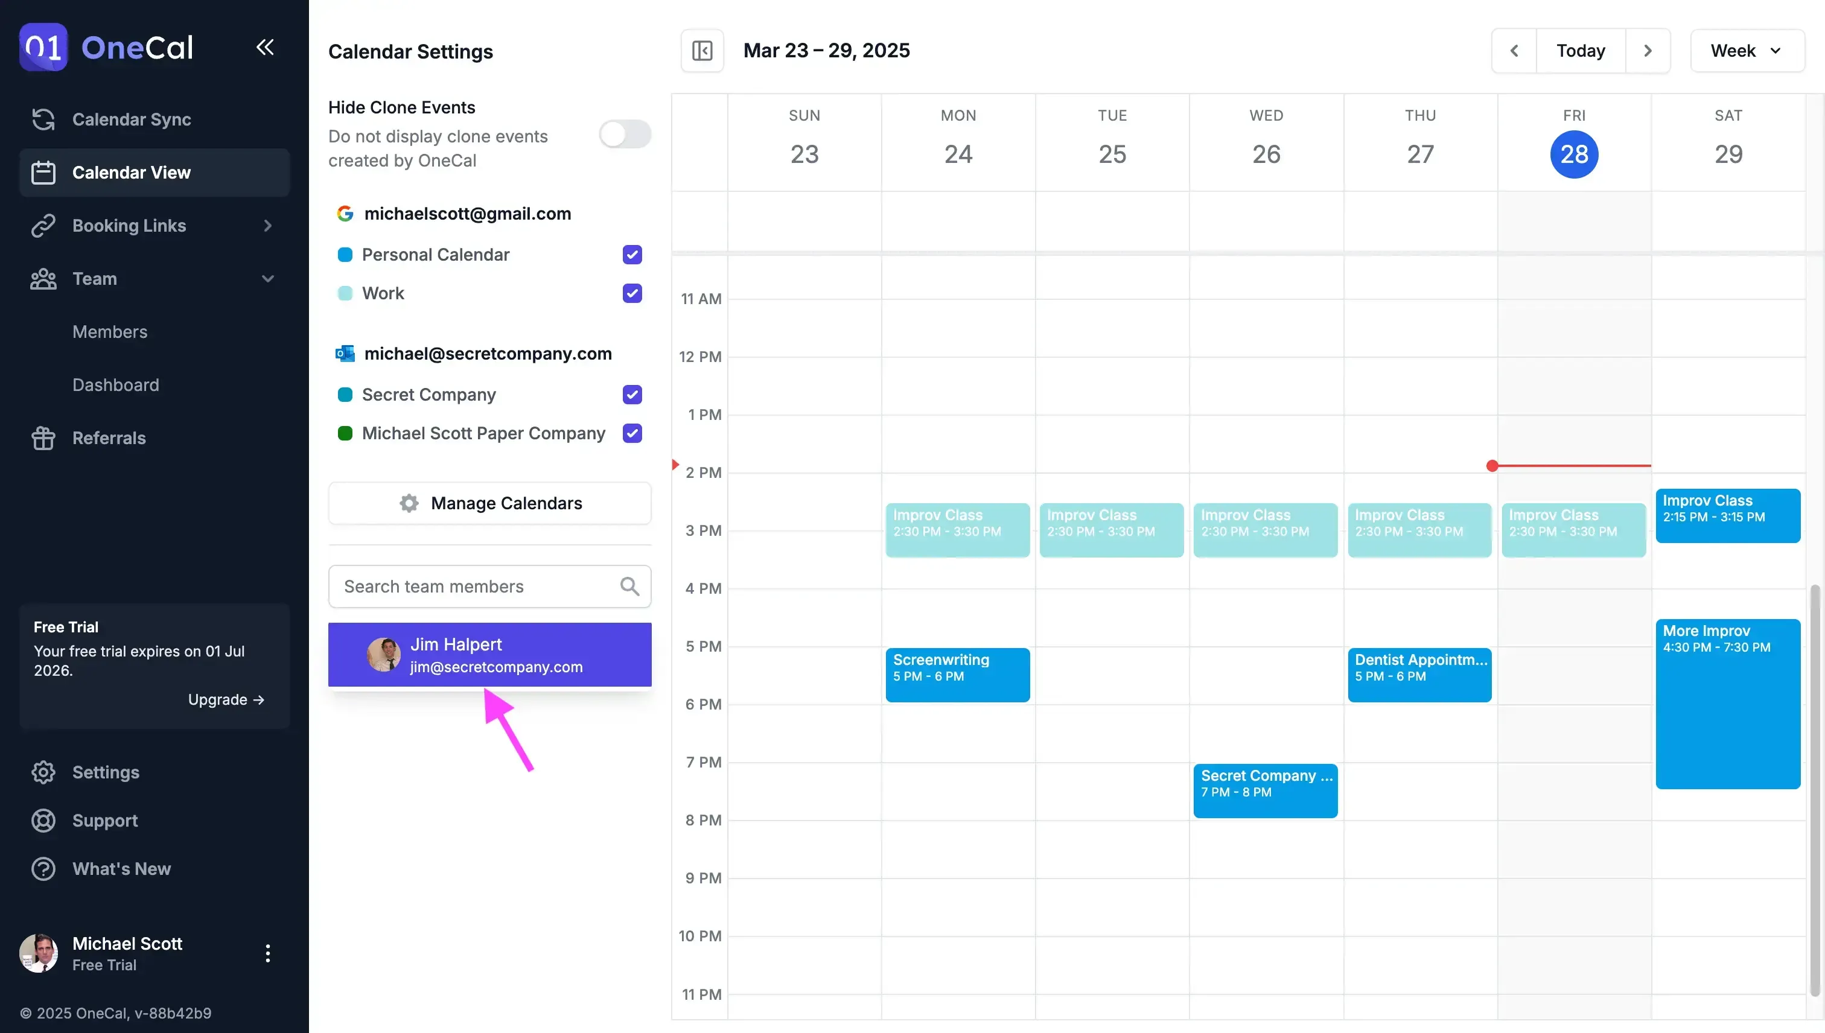Click the Support icon
Viewport: 1825px width, 1033px height.
[x=43, y=821]
